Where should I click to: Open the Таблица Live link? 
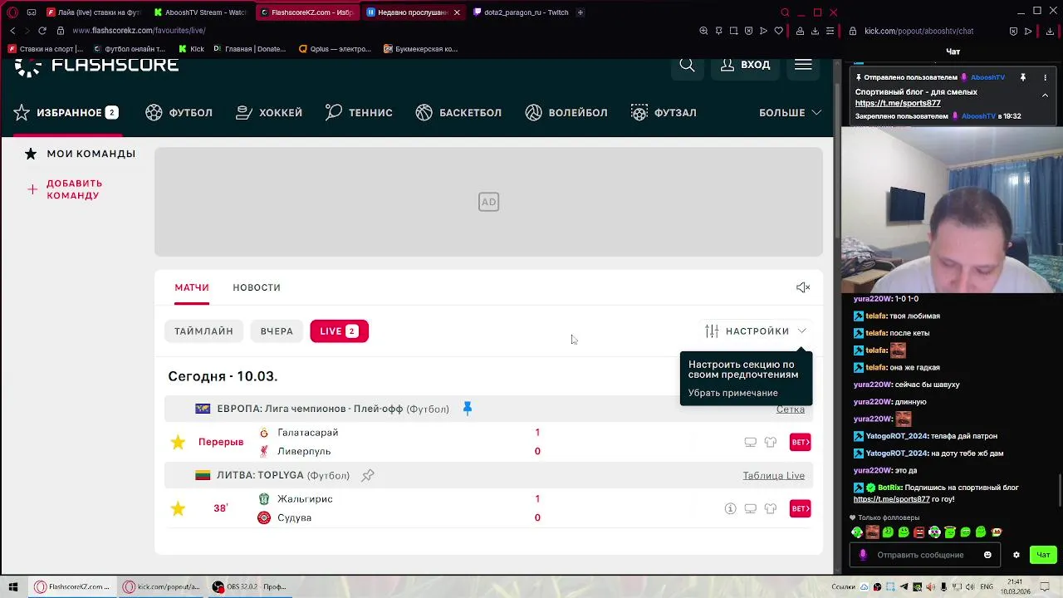coord(774,475)
